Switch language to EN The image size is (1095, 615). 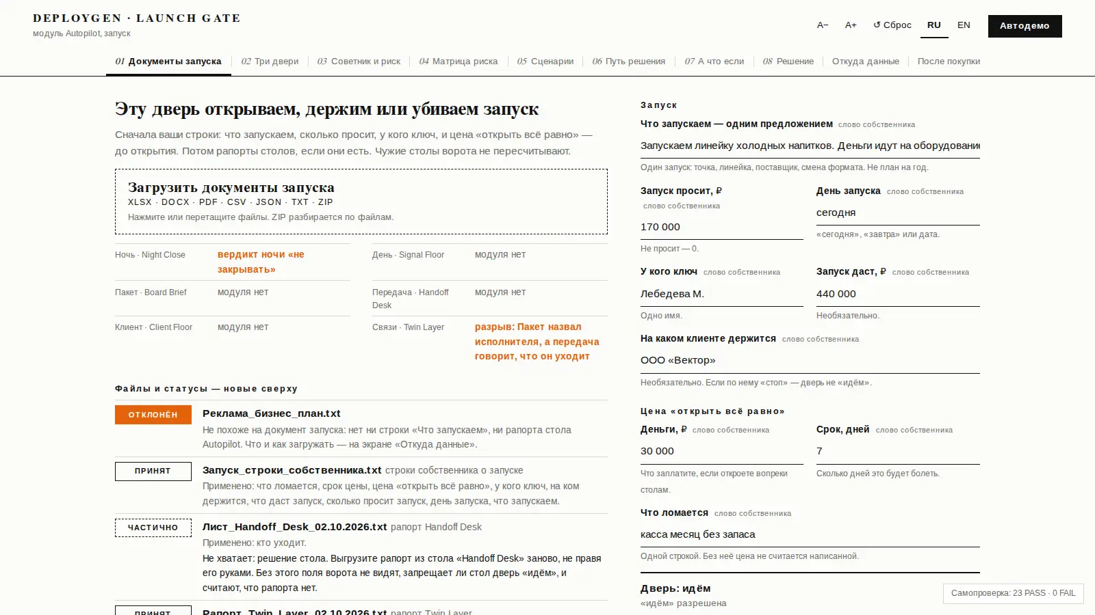click(964, 25)
